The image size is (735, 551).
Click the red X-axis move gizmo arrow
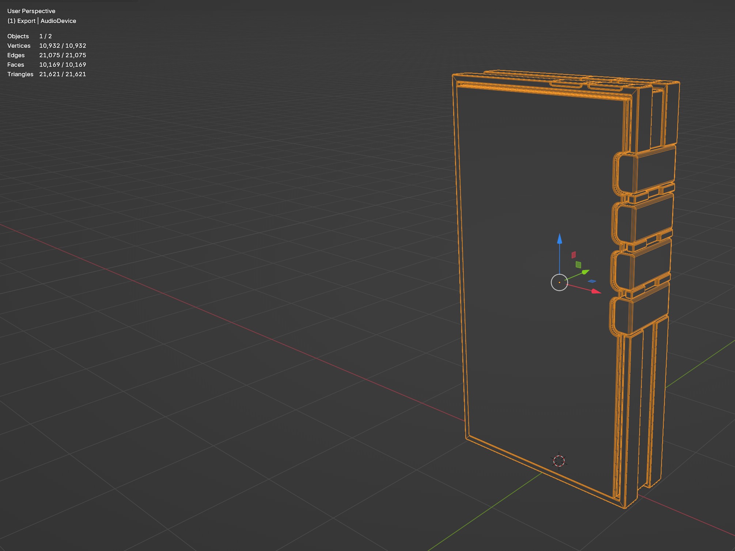(x=596, y=291)
